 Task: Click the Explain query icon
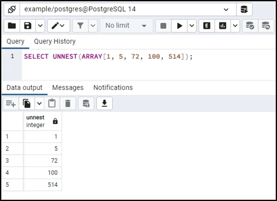tap(207, 26)
